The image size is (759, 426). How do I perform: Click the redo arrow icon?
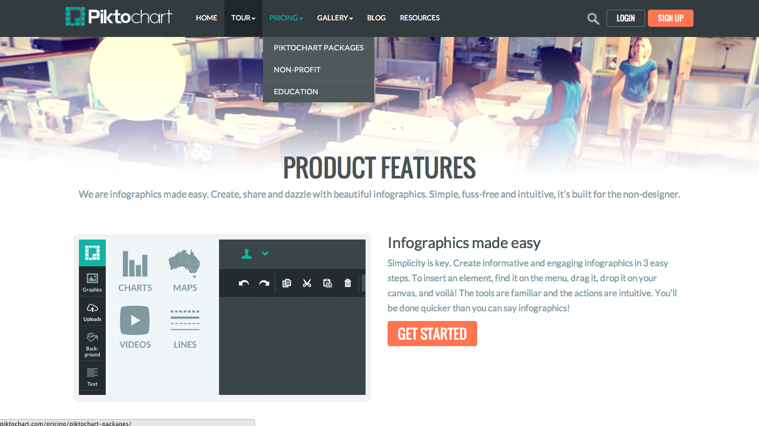[264, 283]
